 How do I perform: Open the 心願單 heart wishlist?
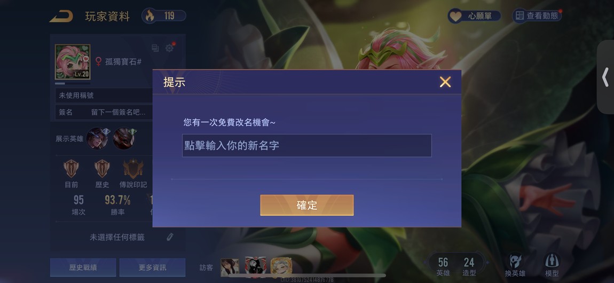474,16
